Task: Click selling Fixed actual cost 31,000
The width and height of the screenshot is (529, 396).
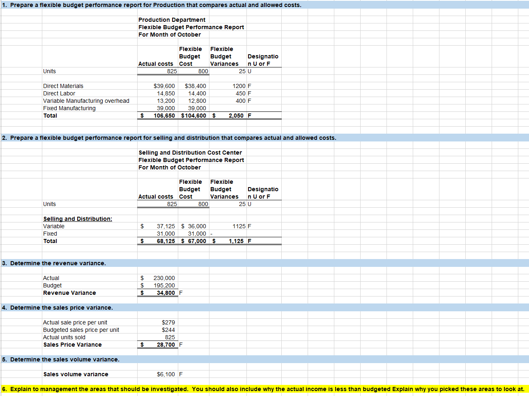Action: 166,234
